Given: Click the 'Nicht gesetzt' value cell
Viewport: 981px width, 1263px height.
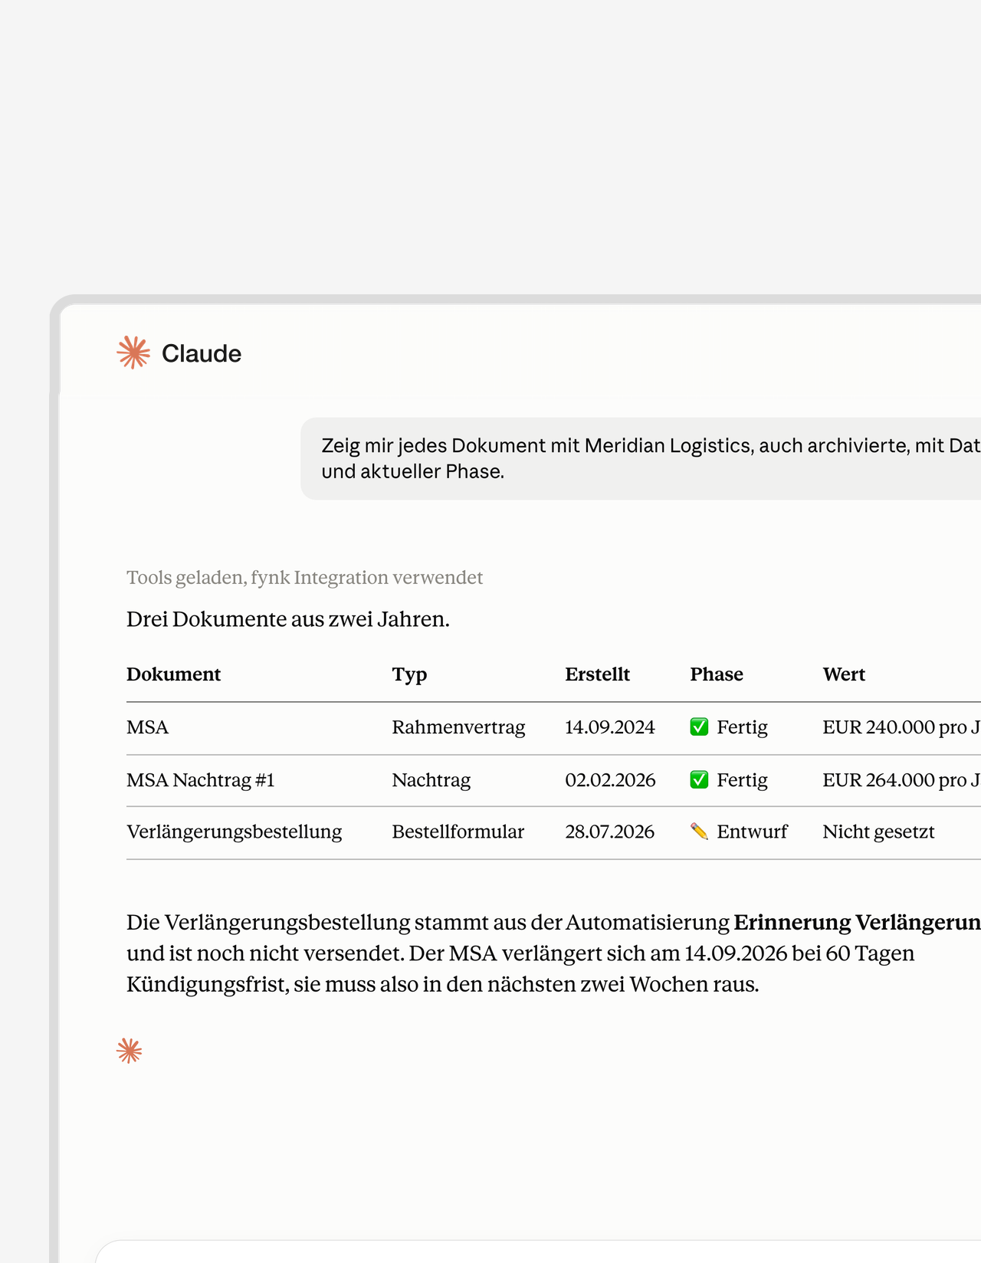Looking at the screenshot, I should point(878,832).
